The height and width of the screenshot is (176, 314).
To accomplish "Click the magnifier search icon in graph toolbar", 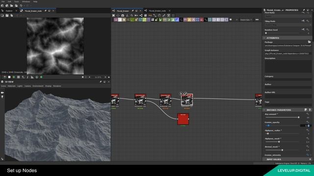I will (131, 15).
